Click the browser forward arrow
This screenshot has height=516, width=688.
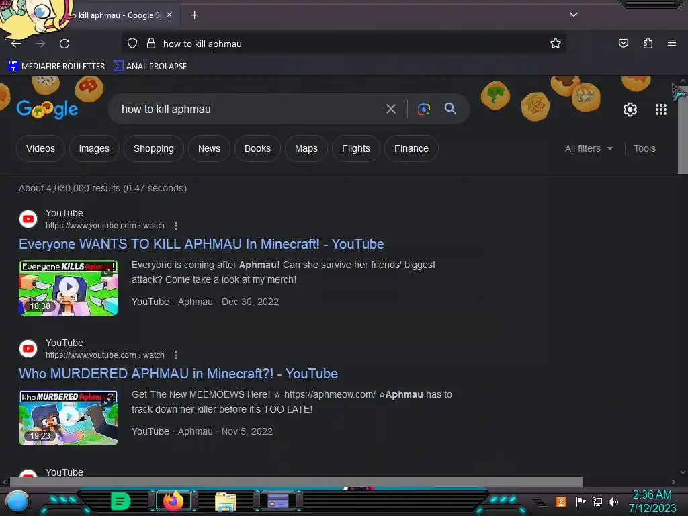40,44
